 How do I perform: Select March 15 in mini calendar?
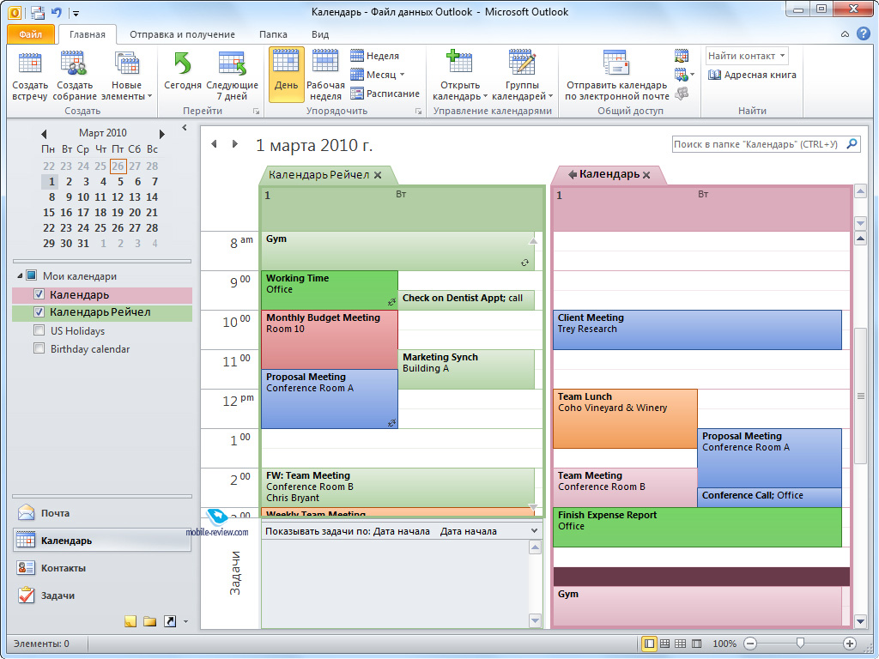(49, 213)
